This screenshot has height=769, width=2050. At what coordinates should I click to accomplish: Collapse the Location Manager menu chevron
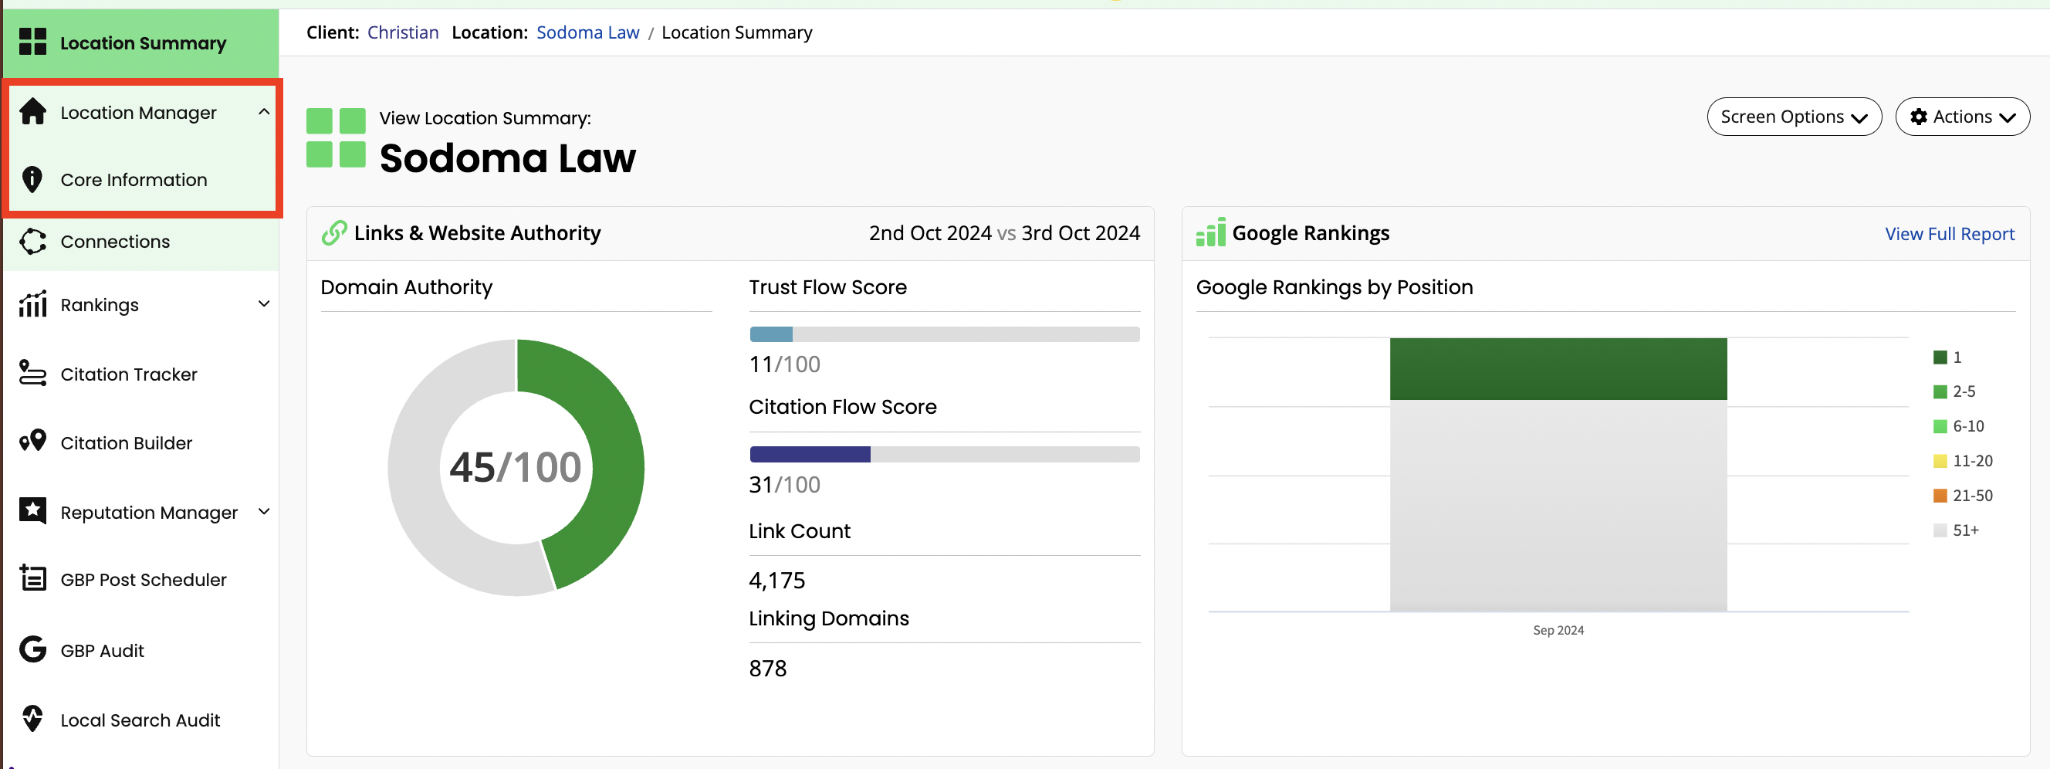tap(264, 112)
